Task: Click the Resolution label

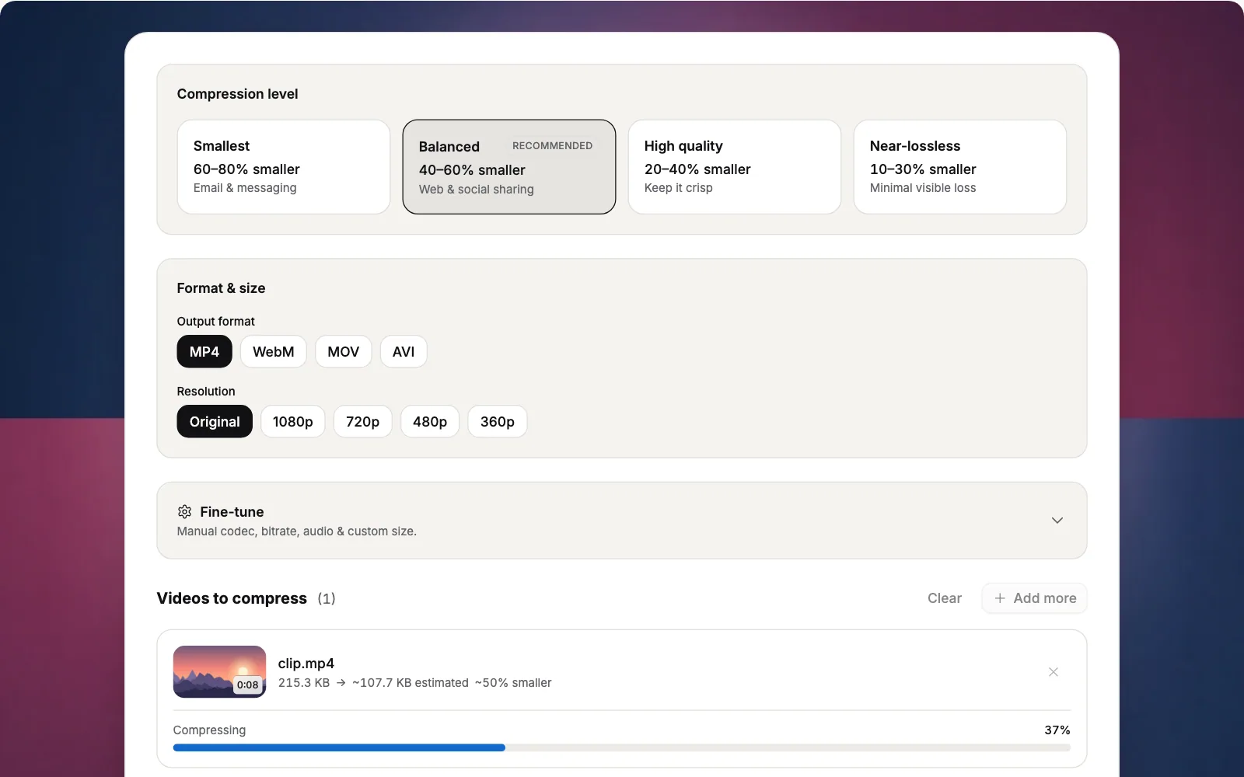Action: point(206,392)
